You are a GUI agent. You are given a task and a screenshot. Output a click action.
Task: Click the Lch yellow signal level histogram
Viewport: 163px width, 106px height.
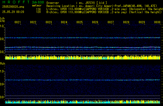click(83, 57)
